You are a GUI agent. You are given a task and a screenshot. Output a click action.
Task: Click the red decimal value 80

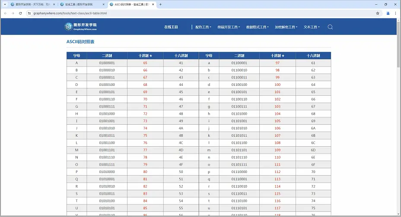tap(145, 172)
